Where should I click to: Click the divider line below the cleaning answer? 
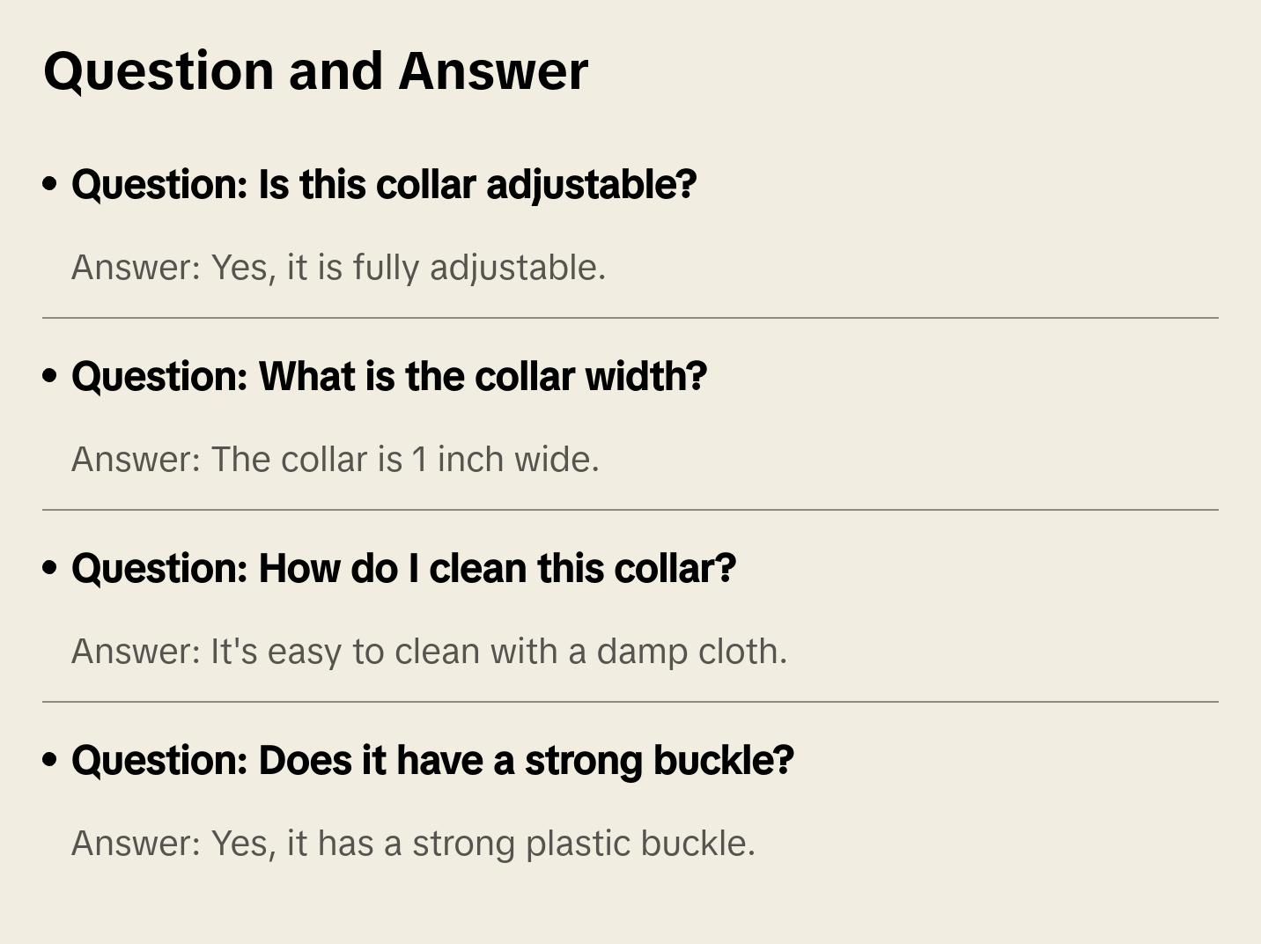630,702
